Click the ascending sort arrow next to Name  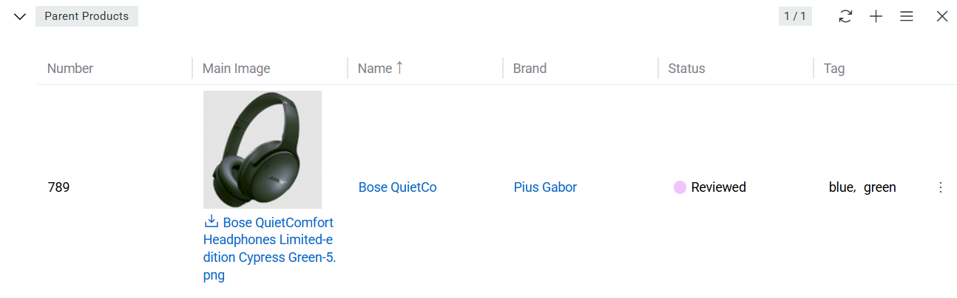(x=399, y=68)
